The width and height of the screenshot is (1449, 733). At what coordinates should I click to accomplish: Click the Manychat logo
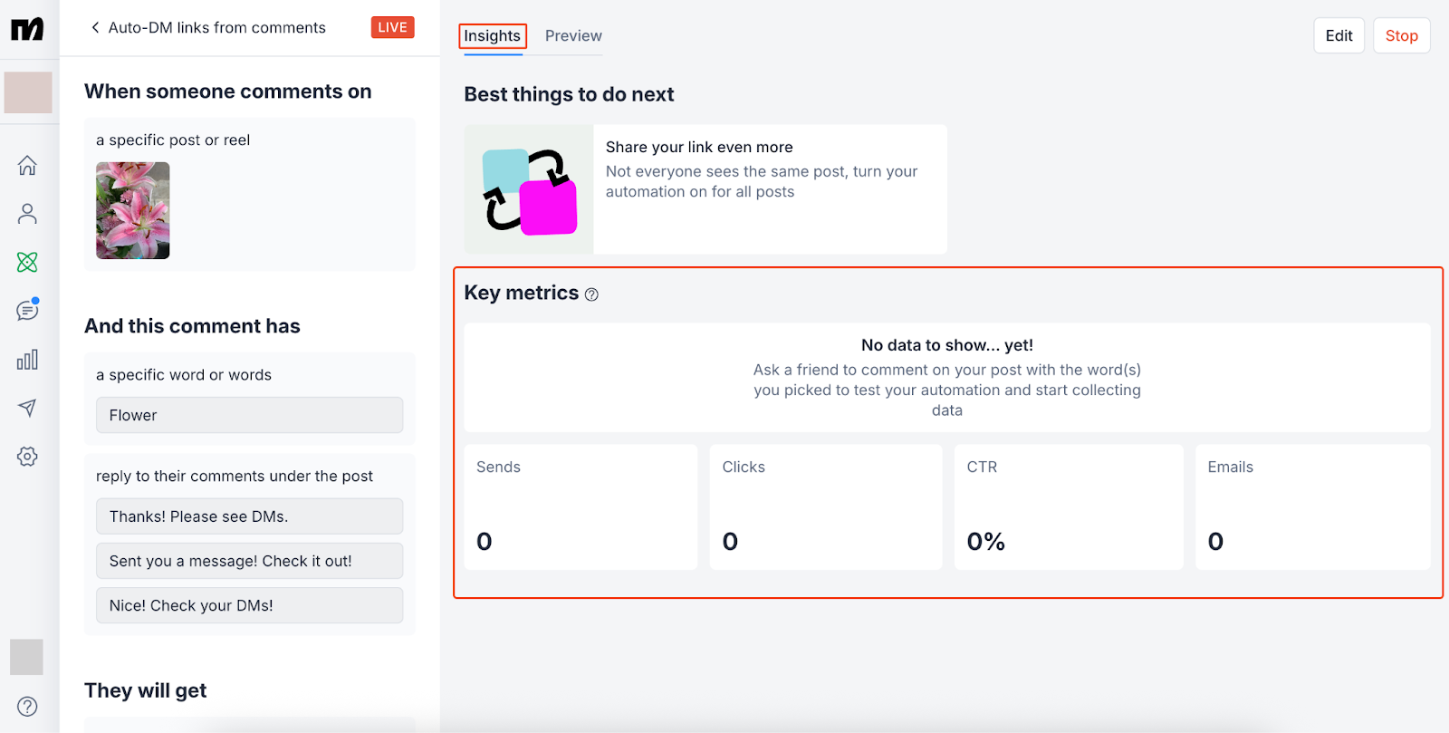pyautogui.click(x=27, y=29)
